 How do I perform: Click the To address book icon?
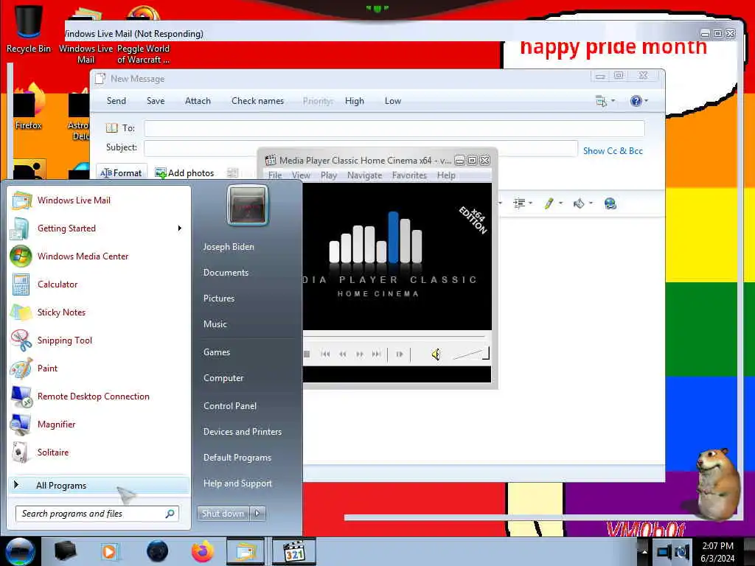tap(112, 128)
